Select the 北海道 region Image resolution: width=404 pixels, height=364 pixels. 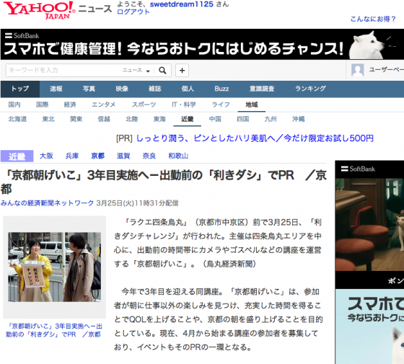[x=17, y=119]
